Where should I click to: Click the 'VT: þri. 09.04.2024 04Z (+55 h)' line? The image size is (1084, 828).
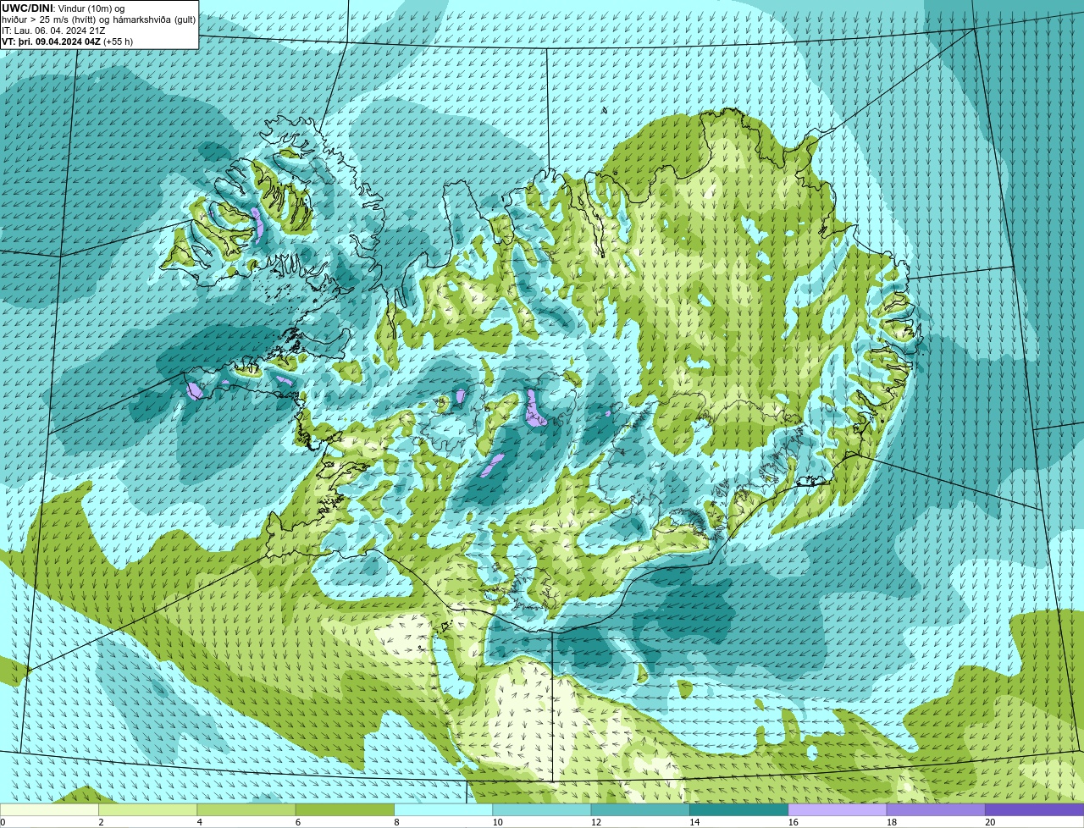(67, 41)
